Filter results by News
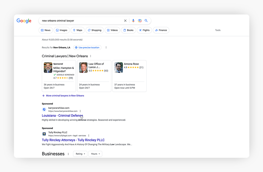The width and height of the screenshot is (263, 172). pyautogui.click(x=45, y=30)
